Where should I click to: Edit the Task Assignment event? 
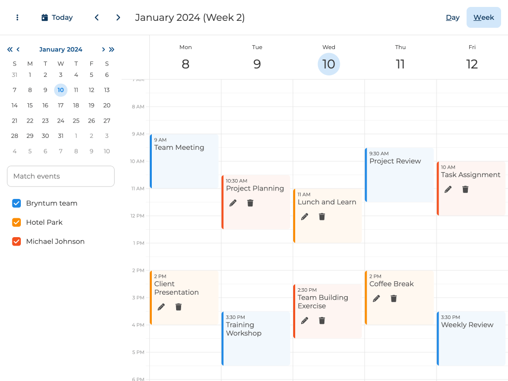pyautogui.click(x=448, y=190)
